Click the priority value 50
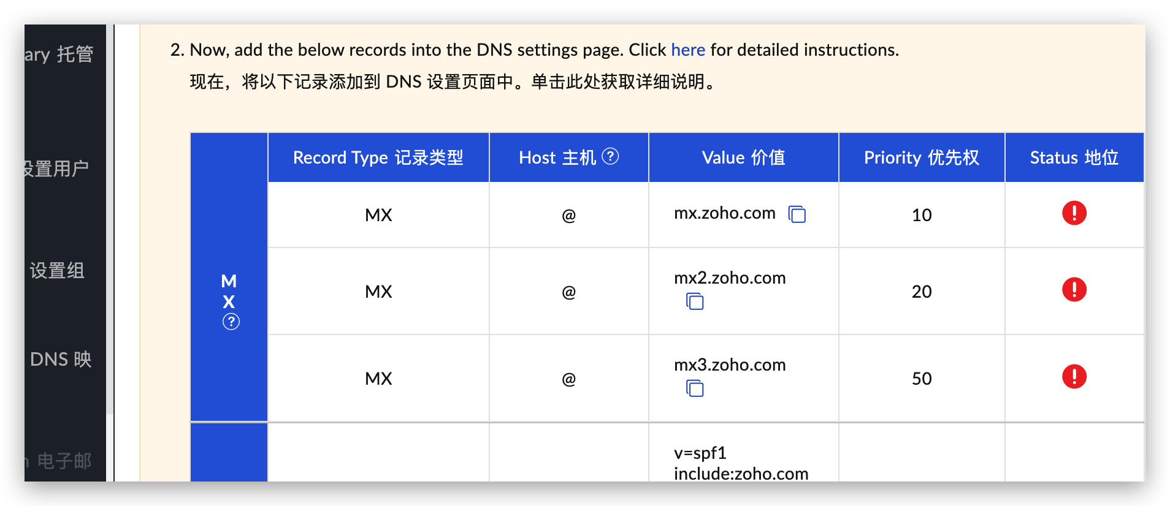The width and height of the screenshot is (1170, 506). 922,379
